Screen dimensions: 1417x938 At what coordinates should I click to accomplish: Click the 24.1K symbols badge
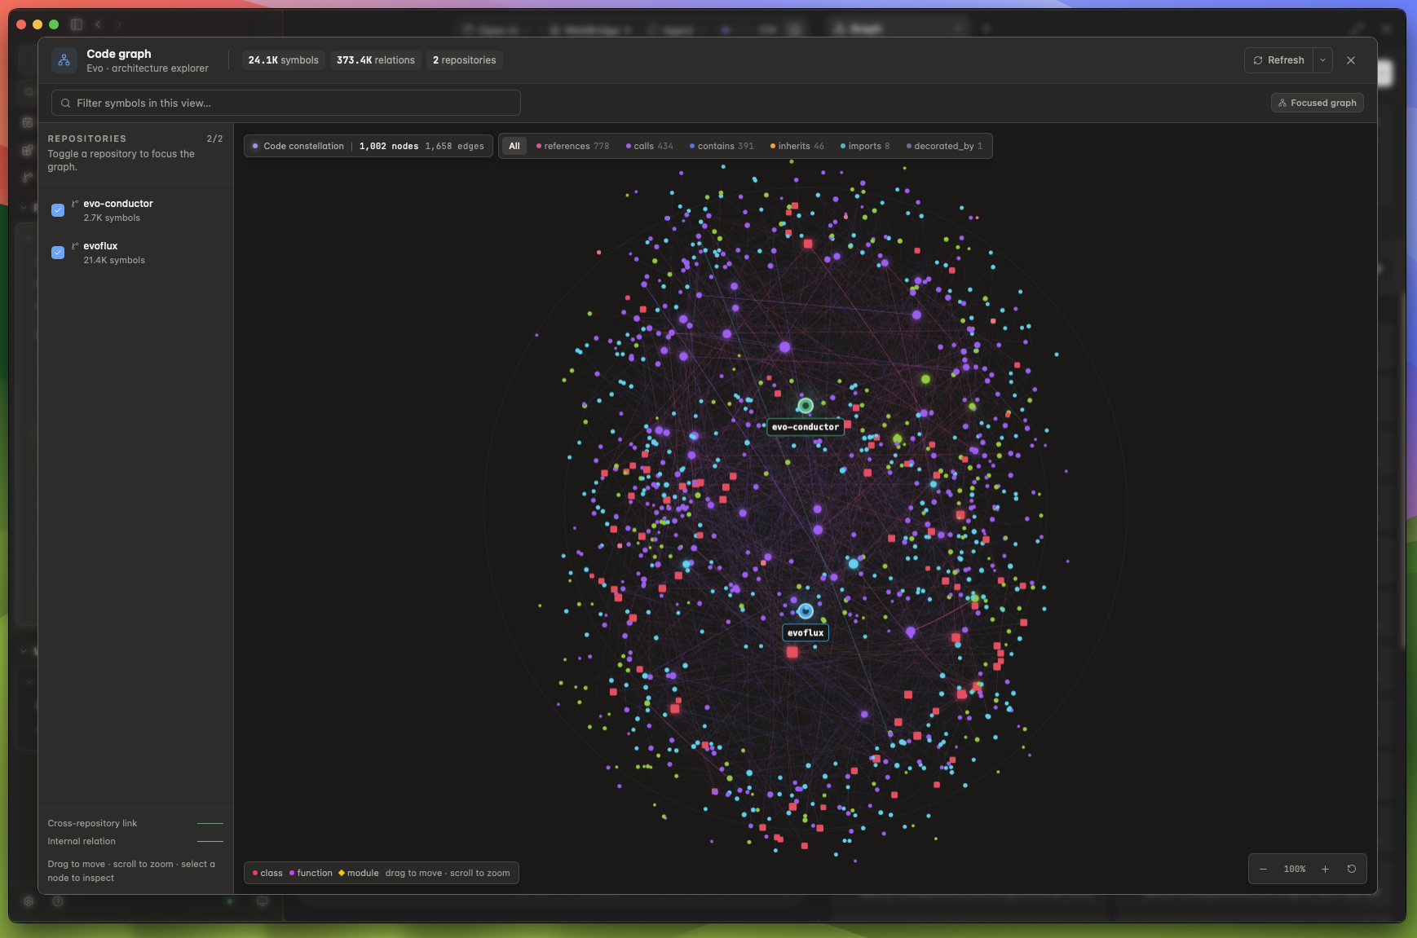pos(284,60)
